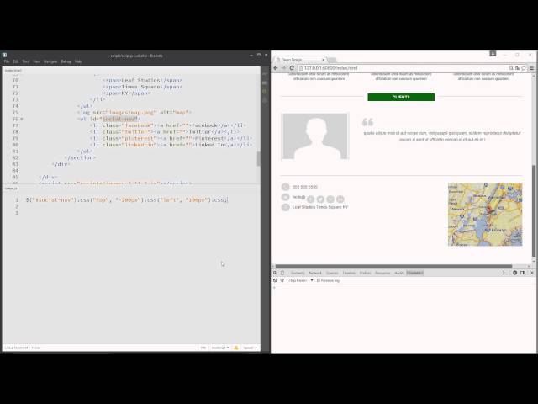Click the Live Preview icon in Brackets sidebar
538x404 pixels.
265,74
